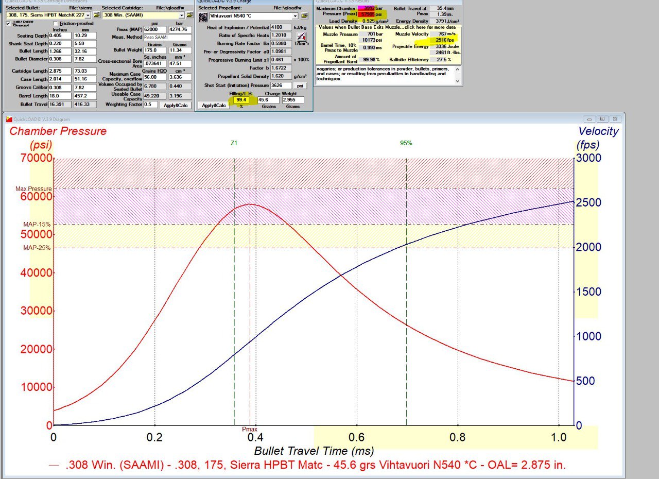Screen dimensions: 659x479
Task: Click the Charge Weight grains field
Action: coord(268,99)
